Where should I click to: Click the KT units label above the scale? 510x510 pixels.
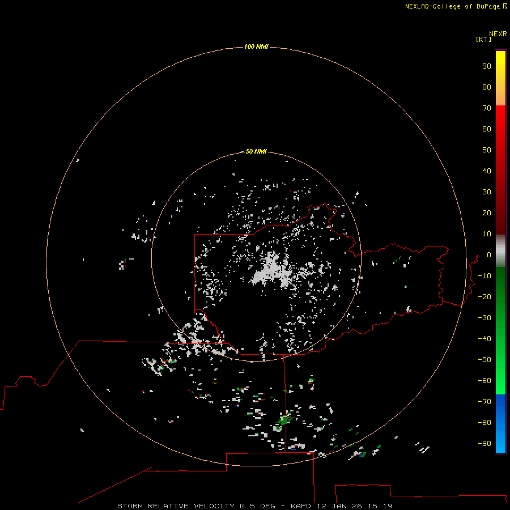click(x=484, y=39)
